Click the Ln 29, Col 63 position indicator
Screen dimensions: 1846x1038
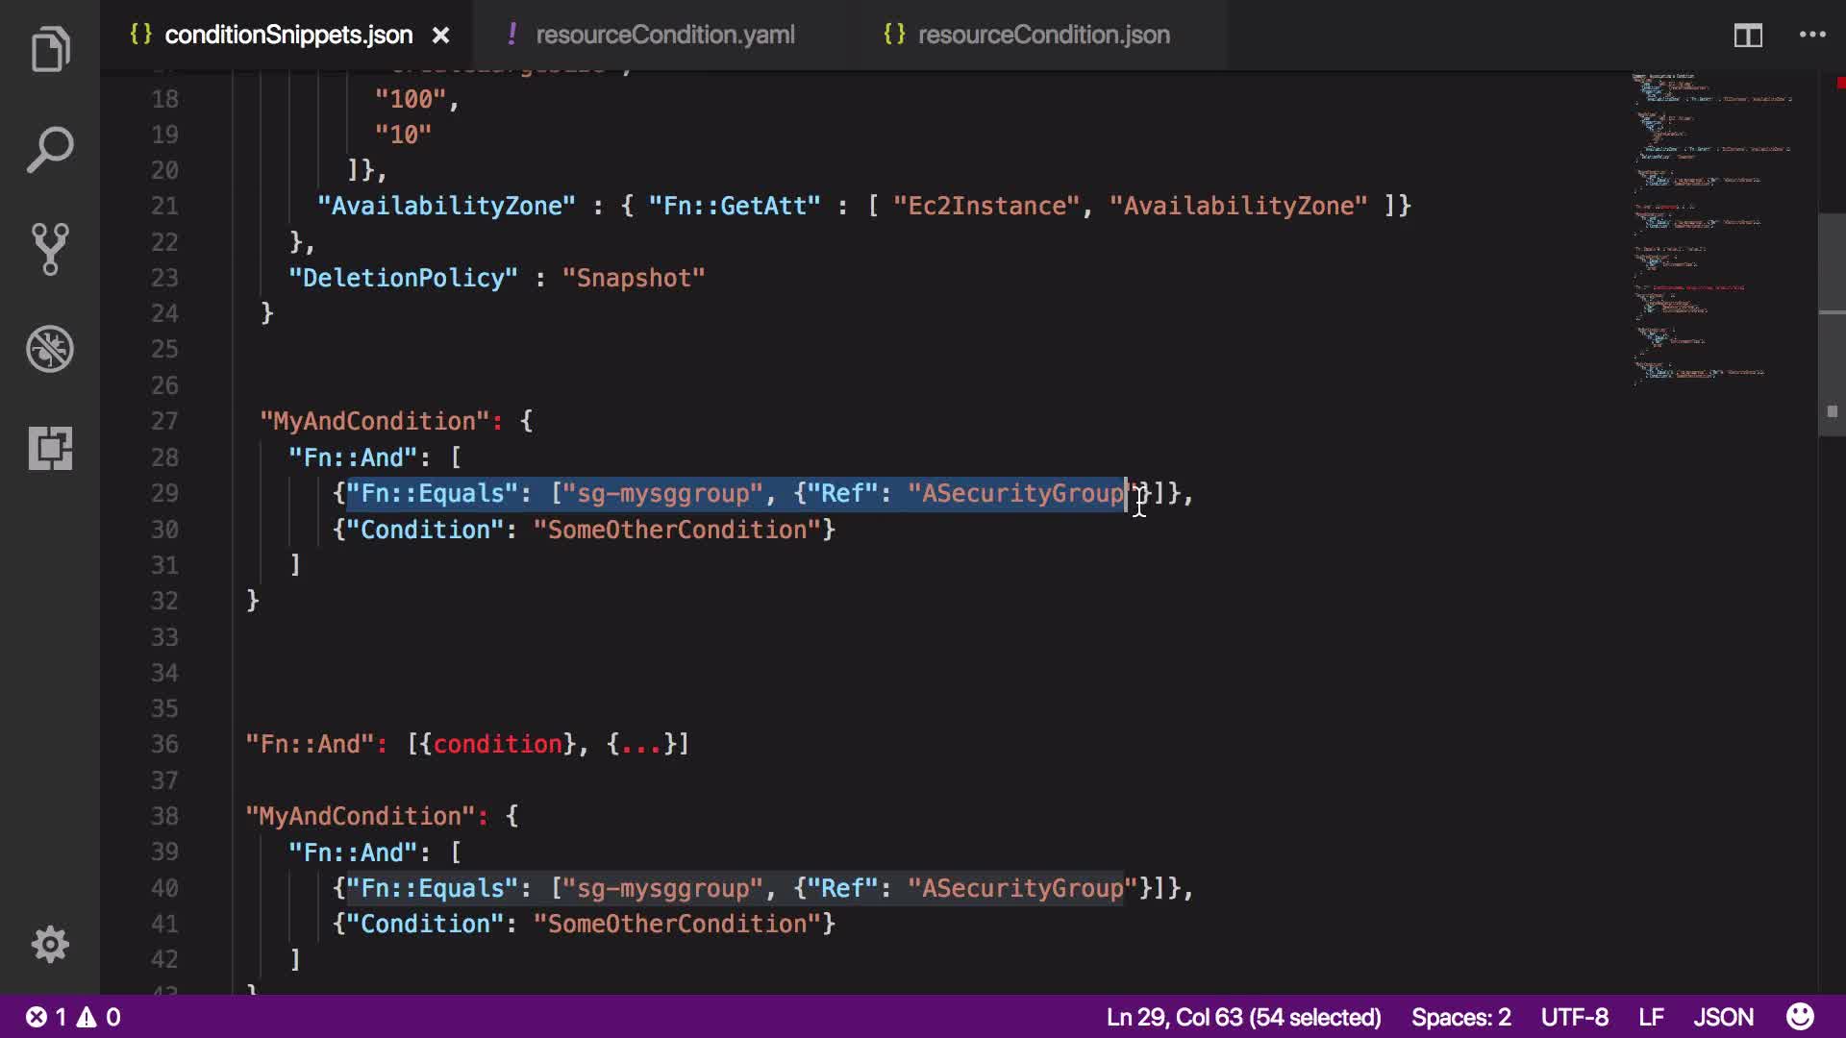pos(1243,1017)
